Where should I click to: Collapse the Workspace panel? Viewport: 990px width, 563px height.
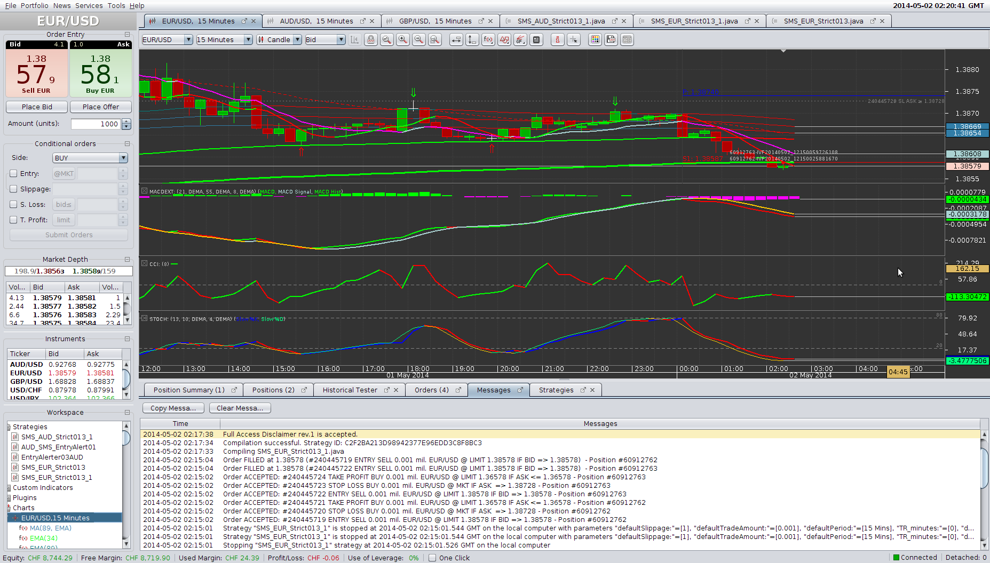click(x=127, y=412)
